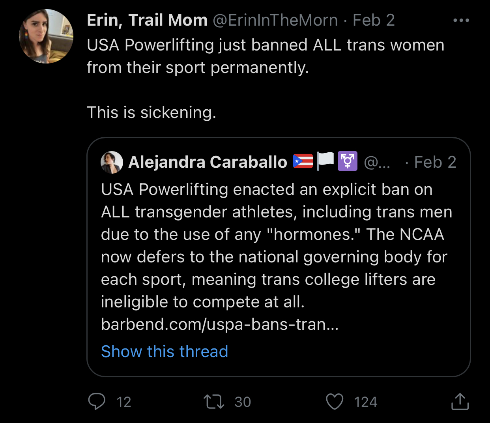
Task: Click the transgender symbol emoji in quoted name
Action: (348, 161)
